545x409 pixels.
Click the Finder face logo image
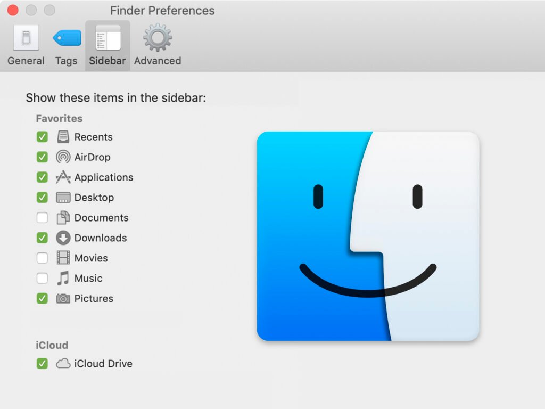(368, 236)
